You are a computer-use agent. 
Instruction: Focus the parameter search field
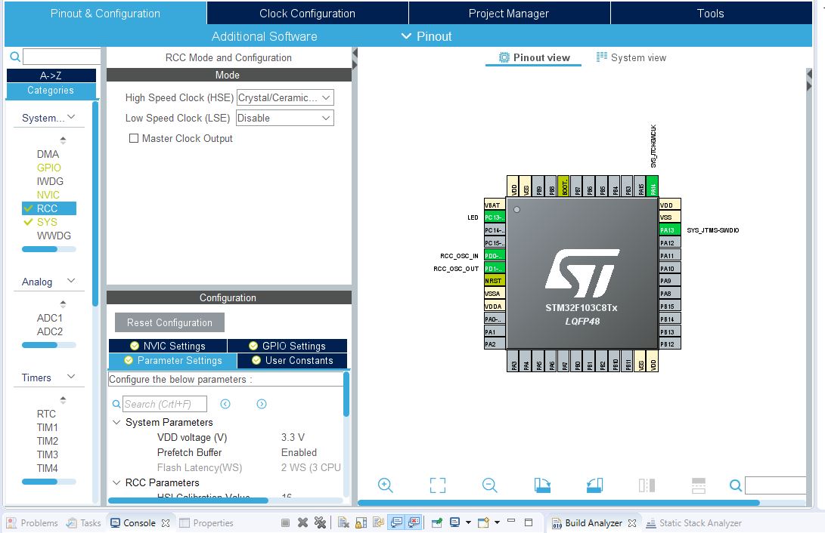coord(165,404)
